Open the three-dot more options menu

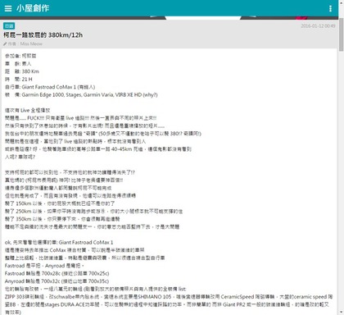(x=330, y=8)
